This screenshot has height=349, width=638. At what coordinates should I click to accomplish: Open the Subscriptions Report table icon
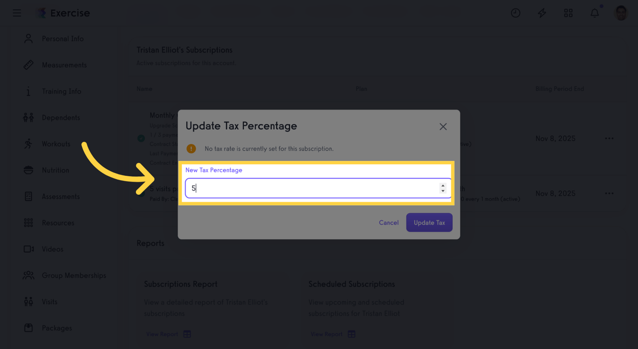pos(187,334)
